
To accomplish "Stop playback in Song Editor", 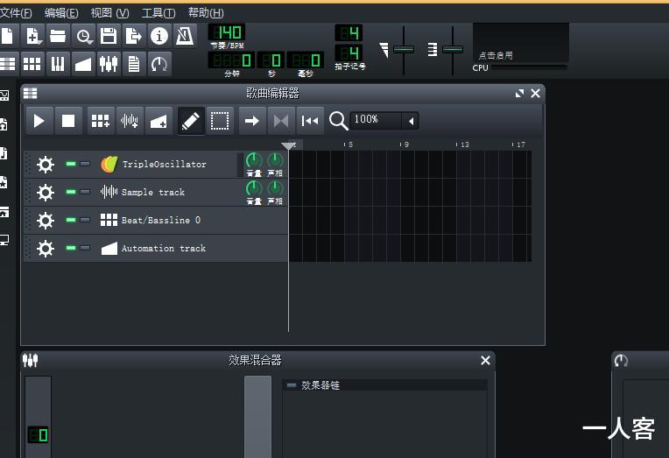I will (x=68, y=121).
